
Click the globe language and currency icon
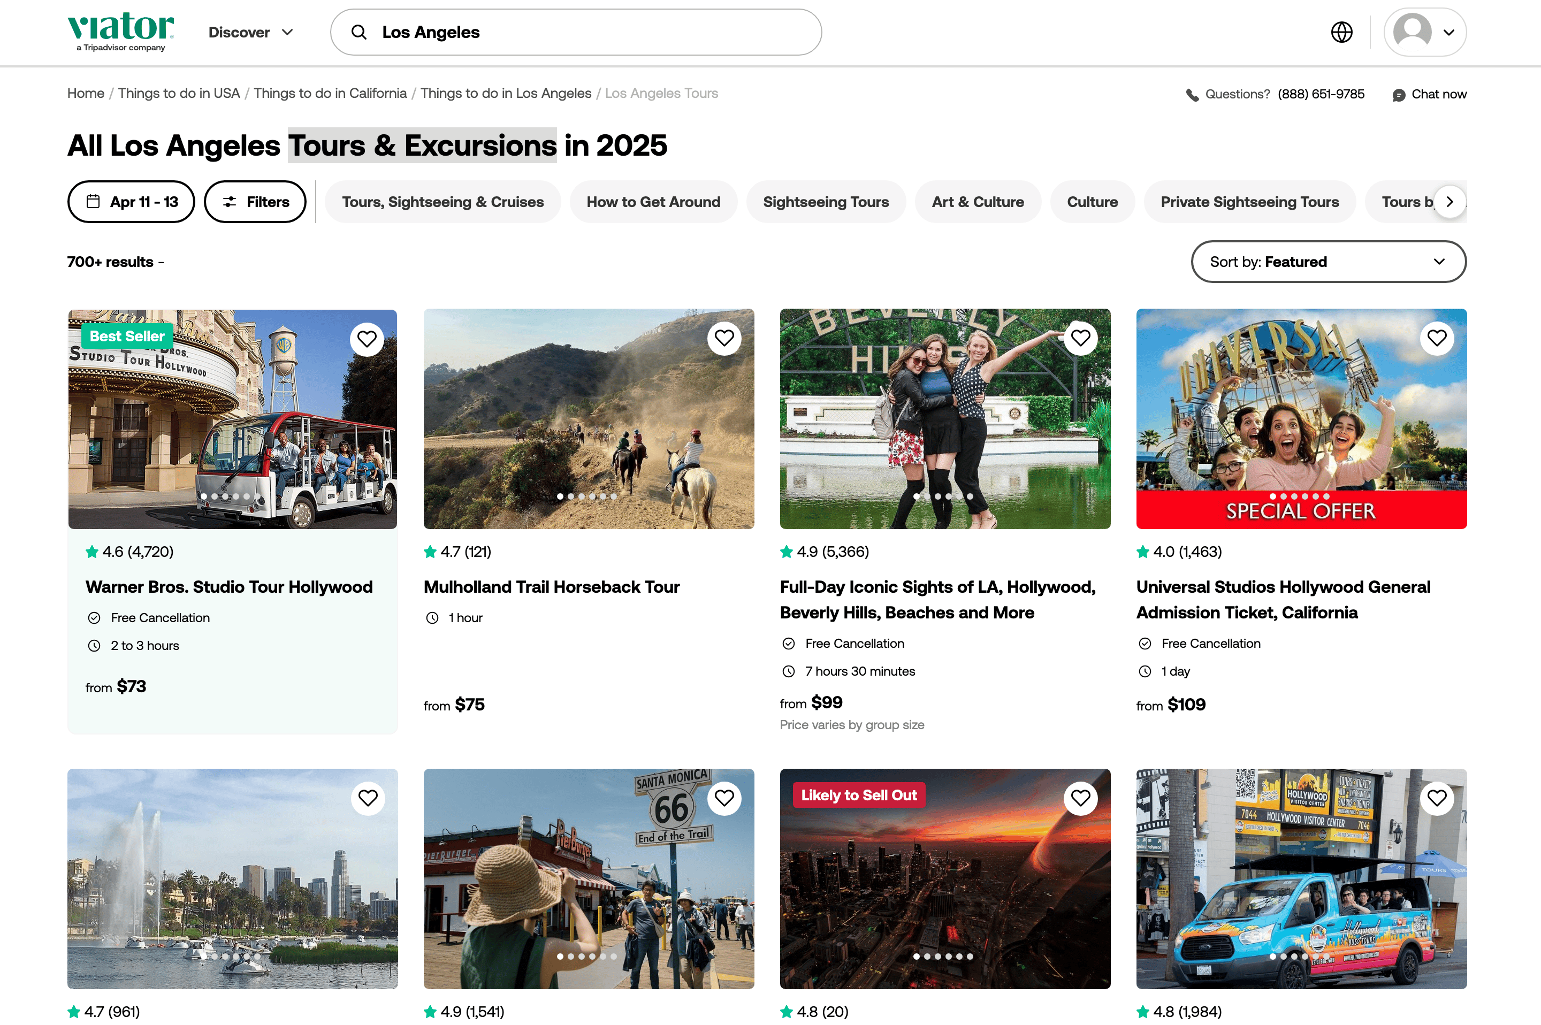click(x=1341, y=32)
